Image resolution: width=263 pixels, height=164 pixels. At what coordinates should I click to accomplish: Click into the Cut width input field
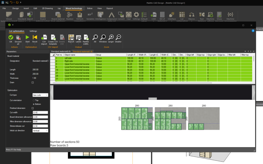click(40, 112)
